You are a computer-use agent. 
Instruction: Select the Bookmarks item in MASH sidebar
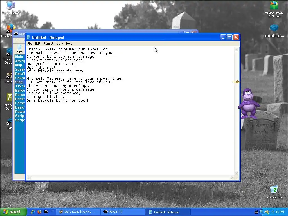20,99
